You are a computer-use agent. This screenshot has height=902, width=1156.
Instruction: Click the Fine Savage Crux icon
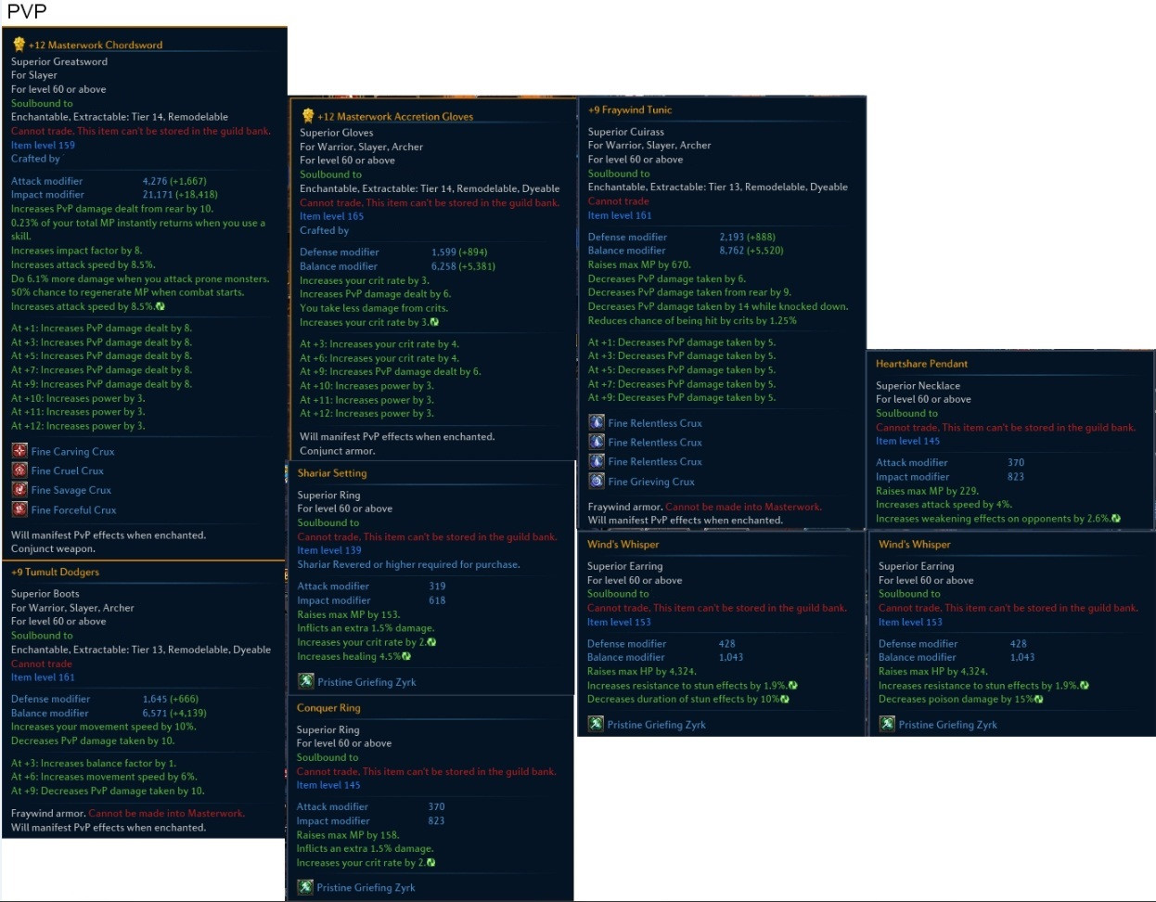click(19, 489)
